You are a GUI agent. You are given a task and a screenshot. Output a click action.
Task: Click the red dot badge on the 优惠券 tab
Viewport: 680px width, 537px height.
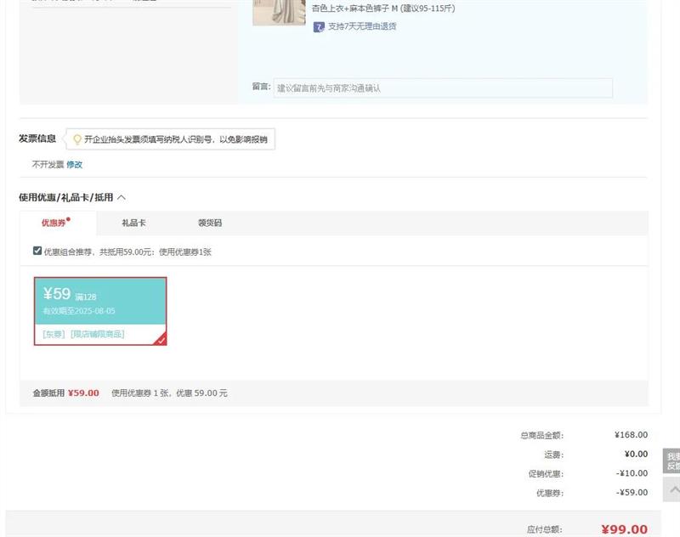pos(68,219)
